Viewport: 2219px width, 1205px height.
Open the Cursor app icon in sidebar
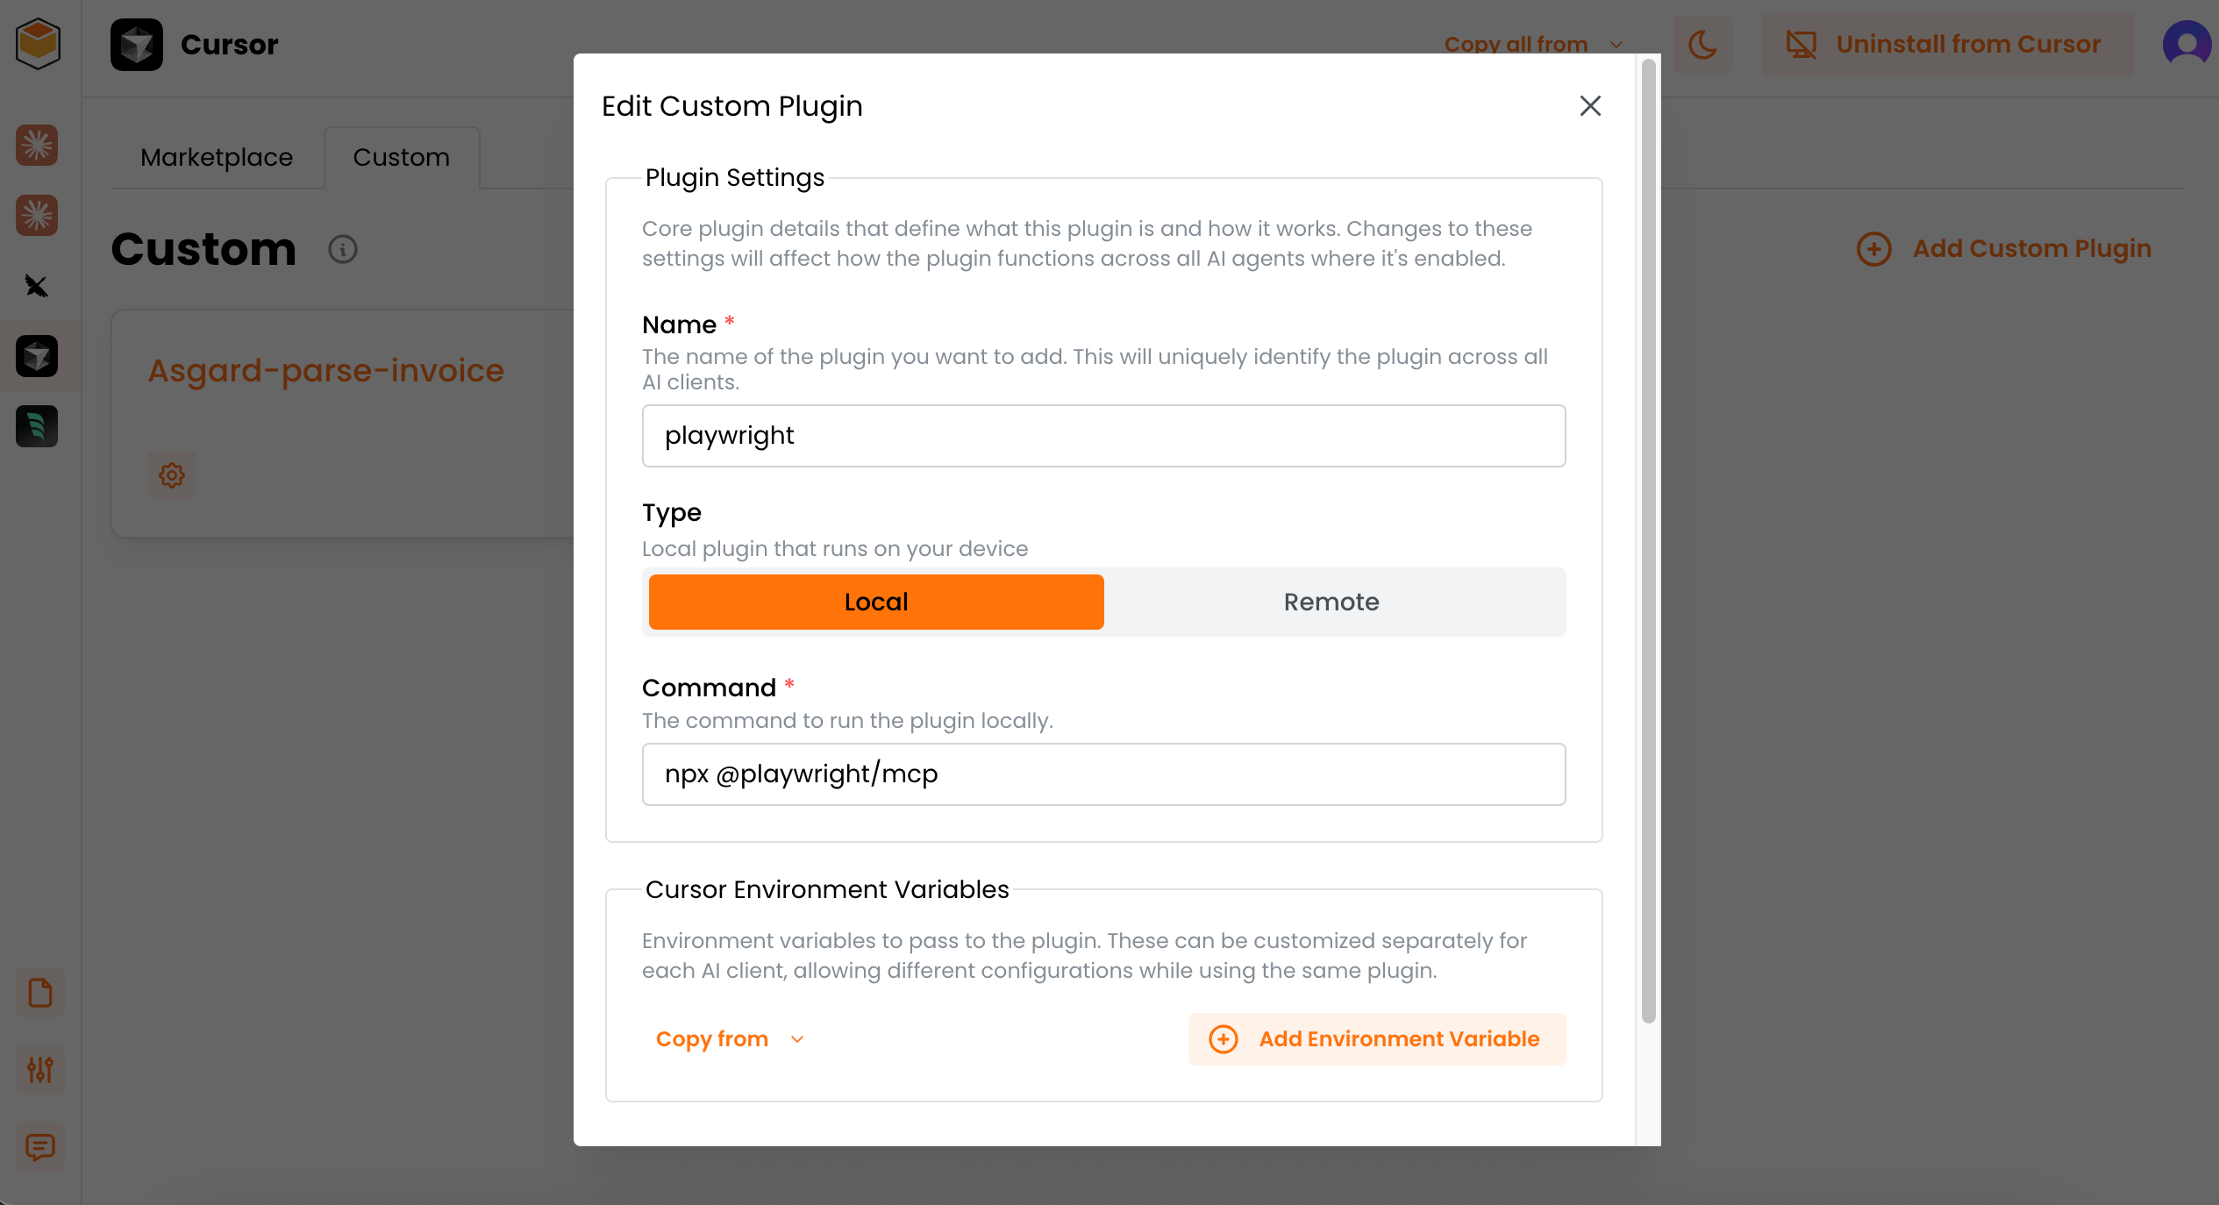(x=37, y=356)
